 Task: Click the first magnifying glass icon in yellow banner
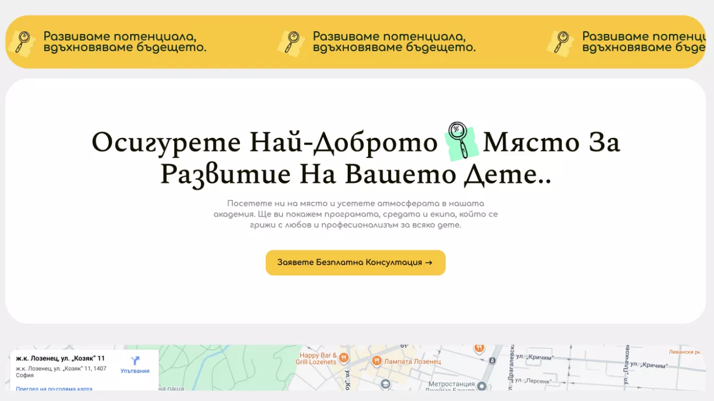coord(23,42)
